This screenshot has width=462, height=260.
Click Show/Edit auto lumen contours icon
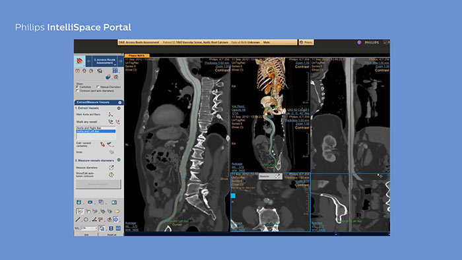[112, 175]
